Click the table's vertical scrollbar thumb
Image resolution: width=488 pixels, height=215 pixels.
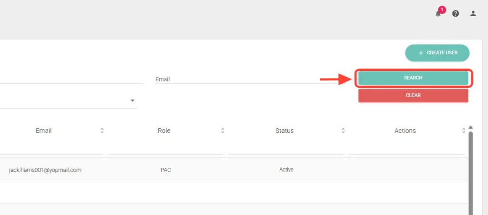point(471,171)
